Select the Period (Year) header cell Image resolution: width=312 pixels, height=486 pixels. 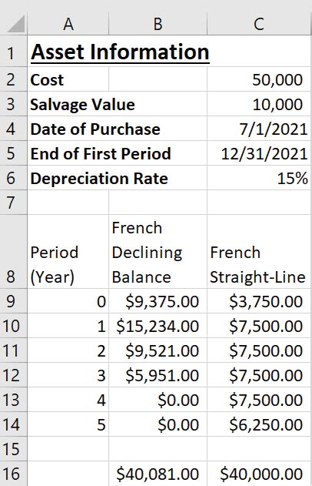click(68, 252)
